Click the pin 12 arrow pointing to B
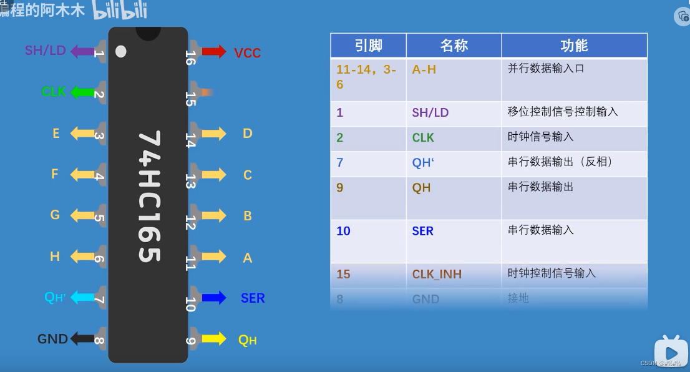This screenshot has width=690, height=372. tap(214, 216)
